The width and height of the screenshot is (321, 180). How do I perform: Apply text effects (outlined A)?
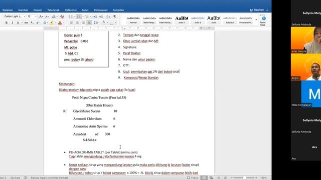[45, 22]
